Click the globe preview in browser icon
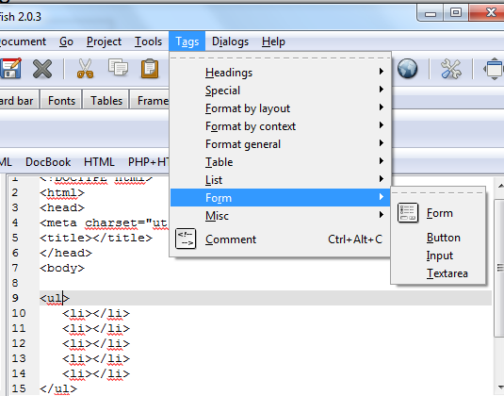This screenshot has width=504, height=396. click(x=407, y=69)
